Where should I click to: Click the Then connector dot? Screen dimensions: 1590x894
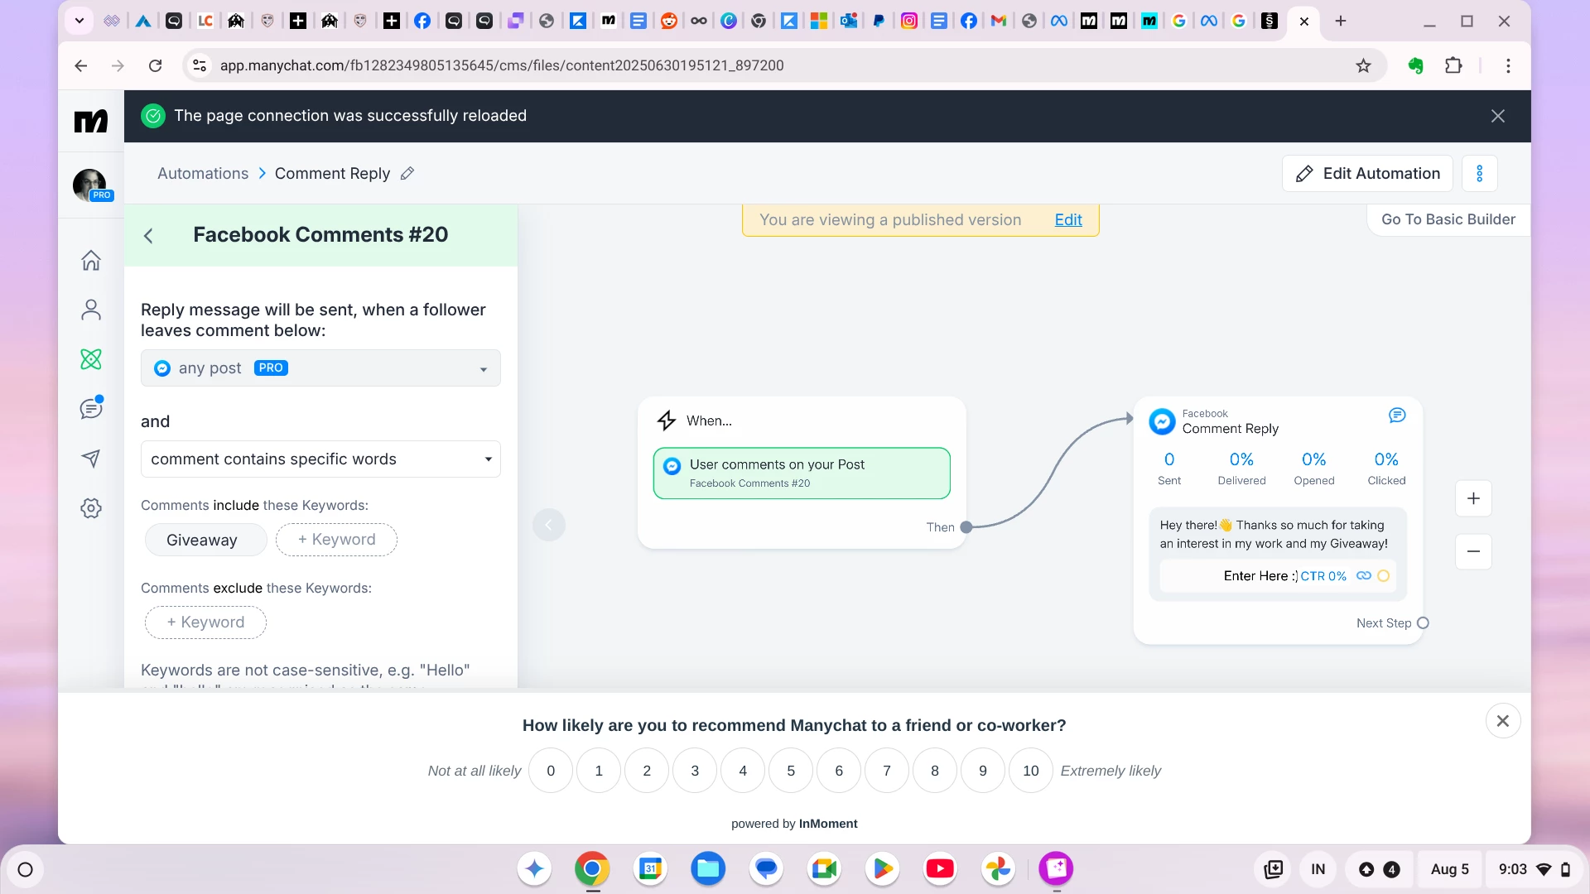click(x=966, y=527)
